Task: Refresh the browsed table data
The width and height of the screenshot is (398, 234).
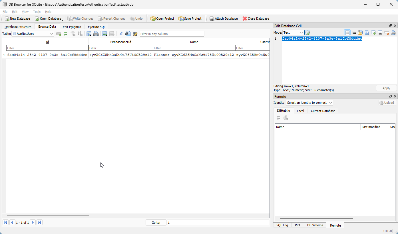Action: pos(65,34)
